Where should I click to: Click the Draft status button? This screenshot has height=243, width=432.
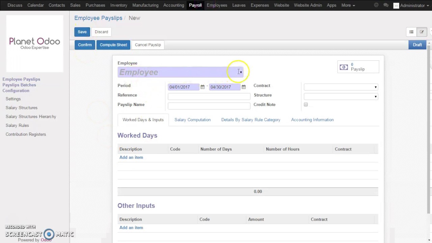coord(417,45)
